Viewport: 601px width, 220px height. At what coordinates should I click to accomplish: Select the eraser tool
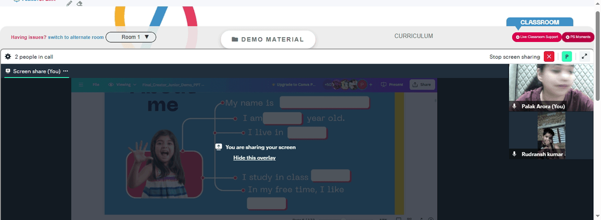[x=79, y=4]
